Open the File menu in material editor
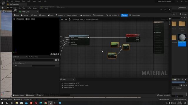 click(x=20, y=9)
